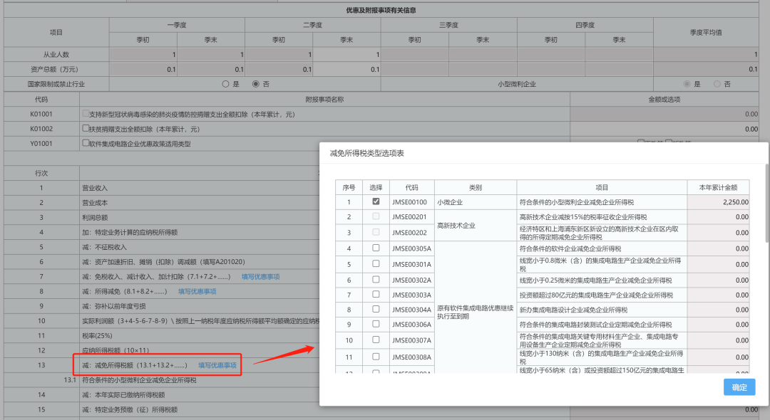Image resolution: width=770 pixels, height=420 pixels.
Task: Open 填写优惠事项 link in row 13
Action: [x=217, y=365]
